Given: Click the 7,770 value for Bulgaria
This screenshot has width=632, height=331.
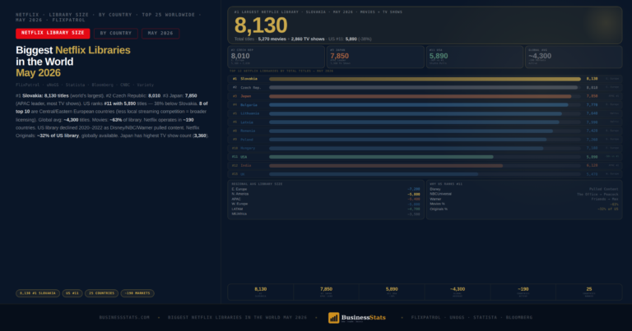Looking at the screenshot, I should tap(592, 105).
